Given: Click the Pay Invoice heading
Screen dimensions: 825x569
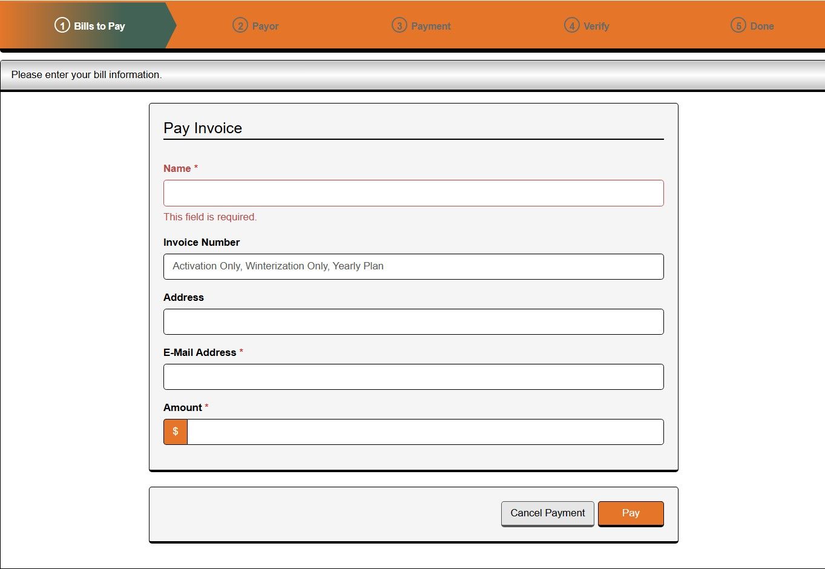Looking at the screenshot, I should point(203,128).
